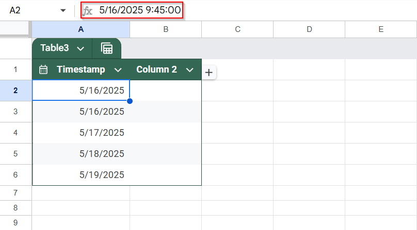This screenshot has height=230, width=417.
Task: Click the blue fill handle dot
Action: (x=130, y=101)
